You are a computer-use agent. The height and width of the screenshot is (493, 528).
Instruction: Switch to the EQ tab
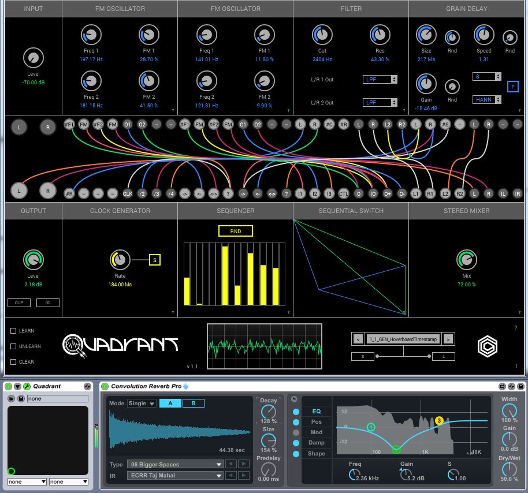point(316,411)
